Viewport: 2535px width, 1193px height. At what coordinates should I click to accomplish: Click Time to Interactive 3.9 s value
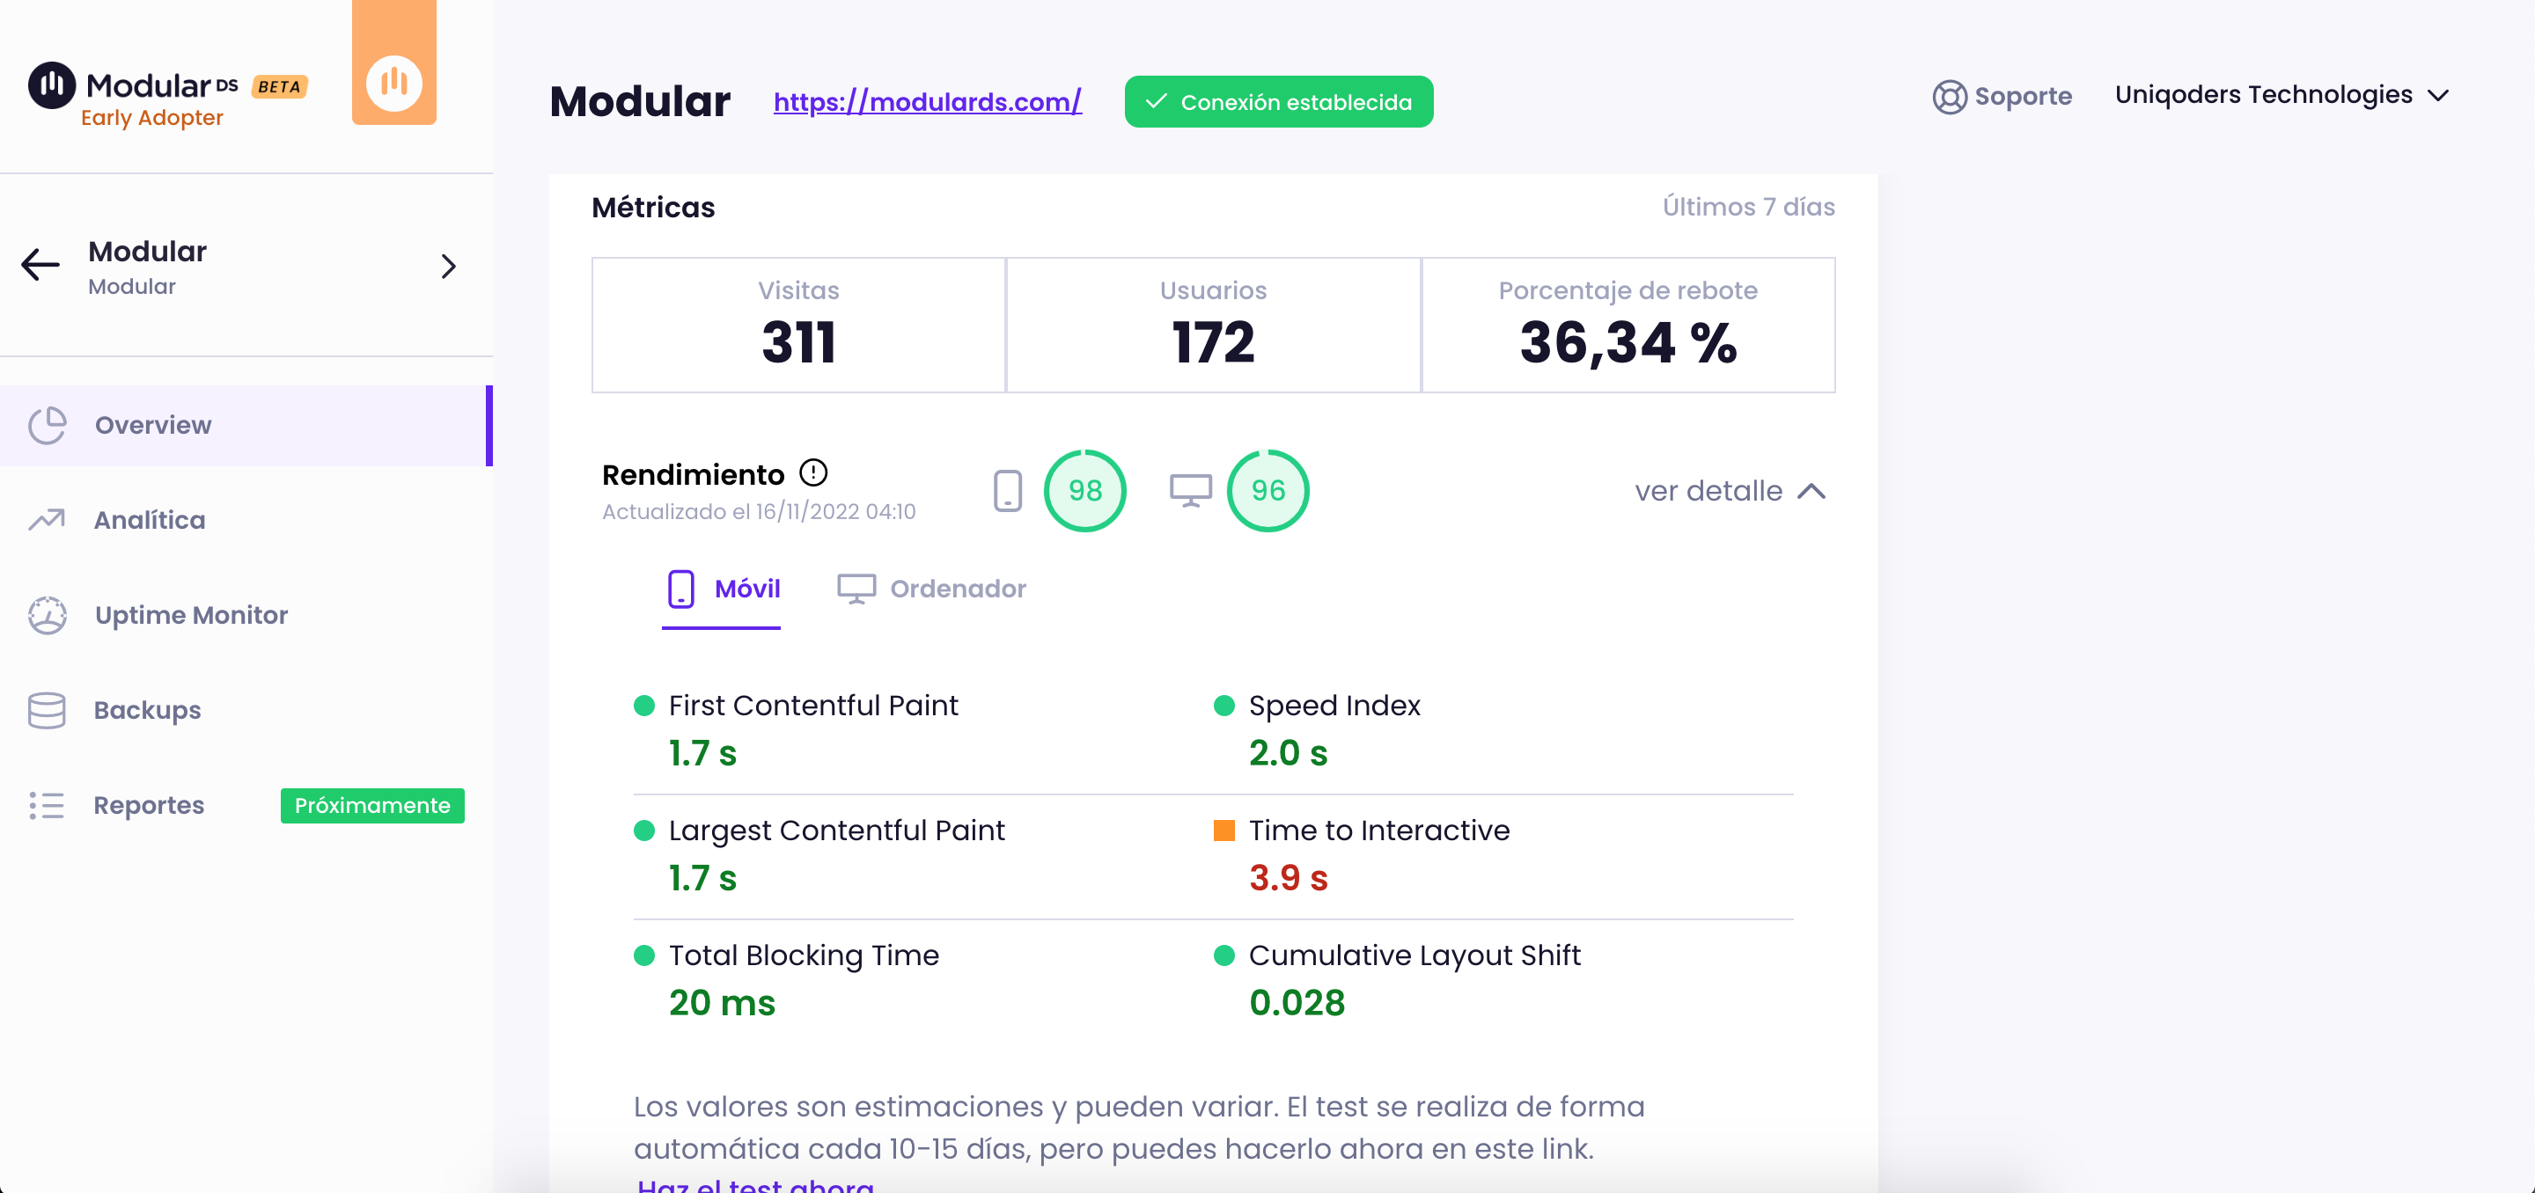1288,878
